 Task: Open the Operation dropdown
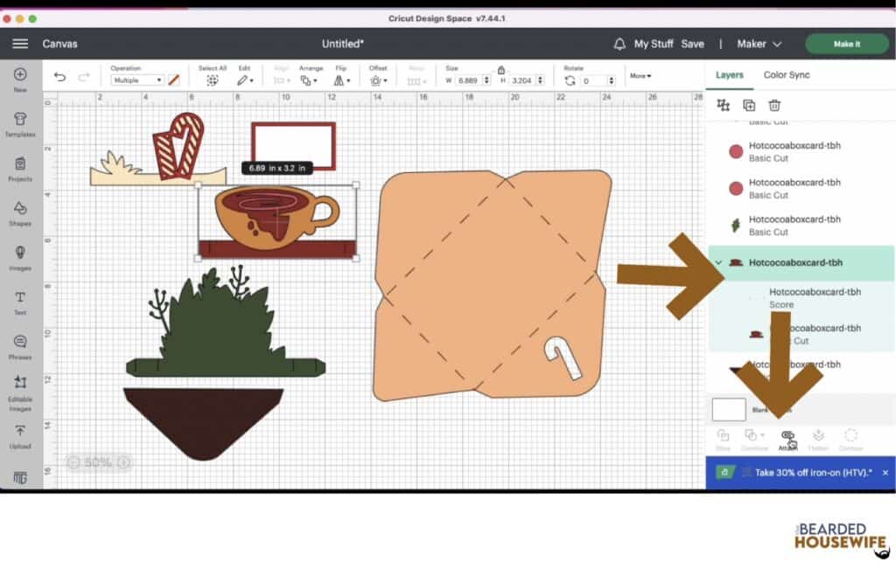click(136, 80)
